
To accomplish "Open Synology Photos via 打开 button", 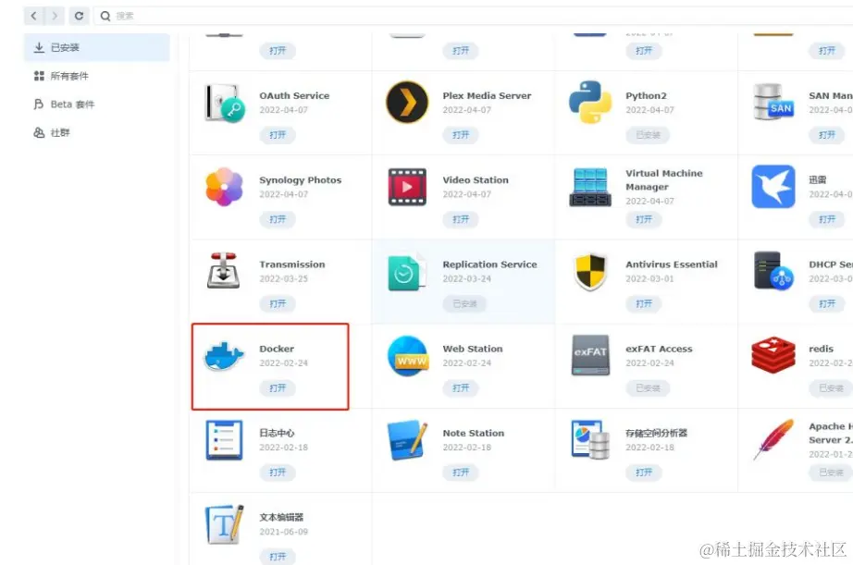I will click(278, 219).
